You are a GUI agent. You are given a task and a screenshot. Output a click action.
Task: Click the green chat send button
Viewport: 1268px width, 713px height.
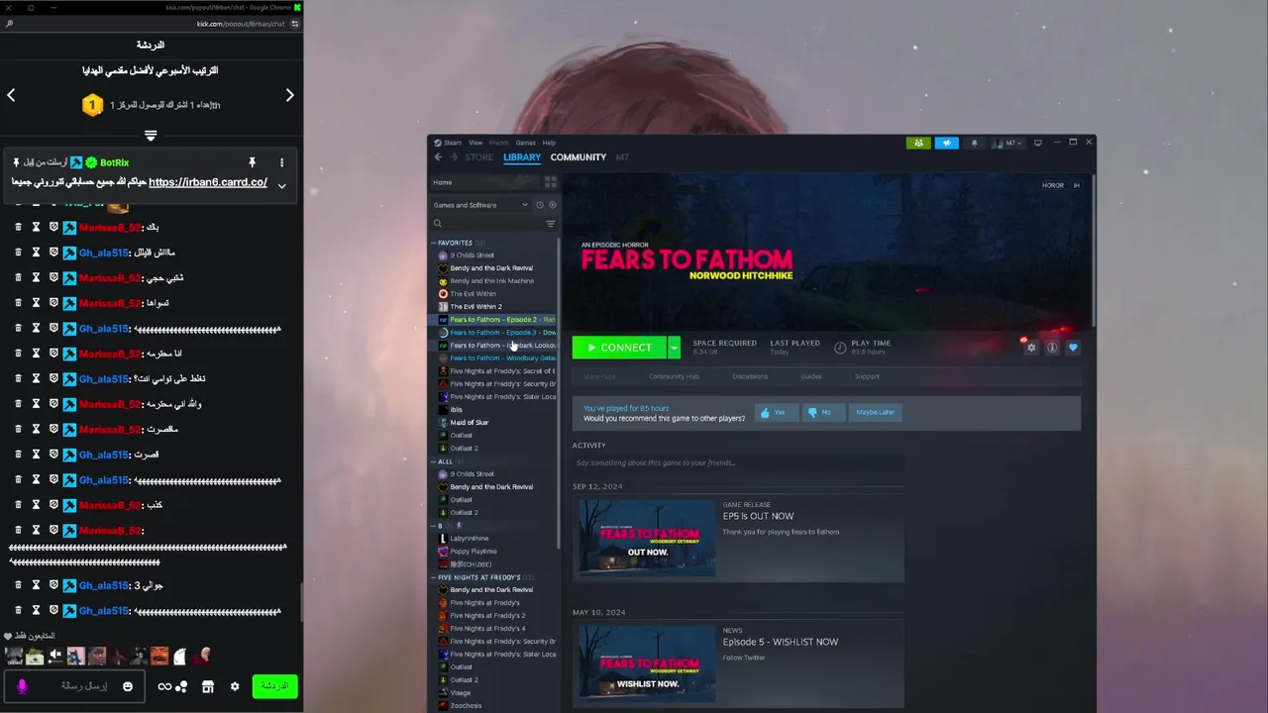(x=274, y=686)
